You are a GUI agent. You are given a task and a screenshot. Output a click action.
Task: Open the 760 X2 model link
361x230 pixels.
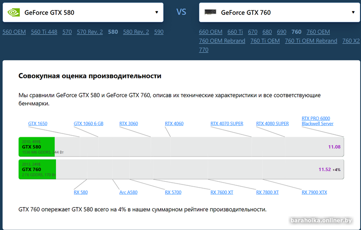(x=351, y=41)
